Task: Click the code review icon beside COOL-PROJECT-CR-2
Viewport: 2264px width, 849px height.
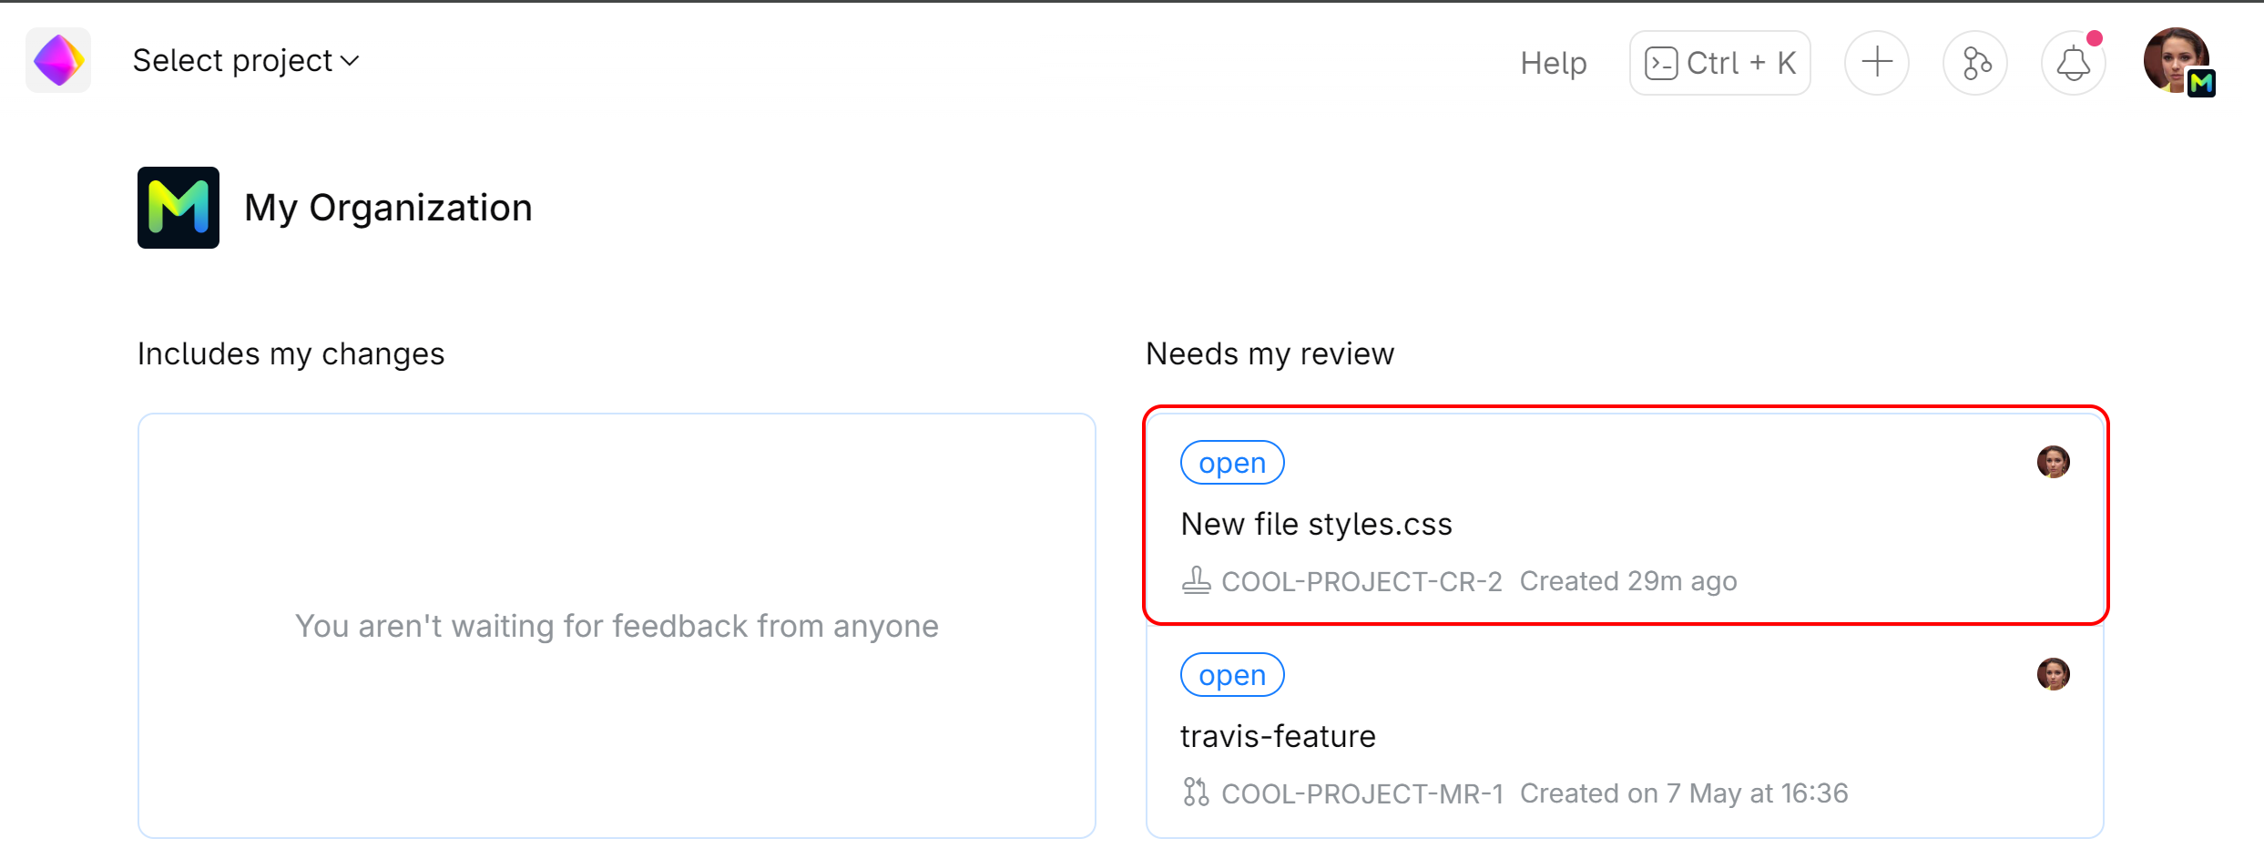Action: coord(1196,580)
